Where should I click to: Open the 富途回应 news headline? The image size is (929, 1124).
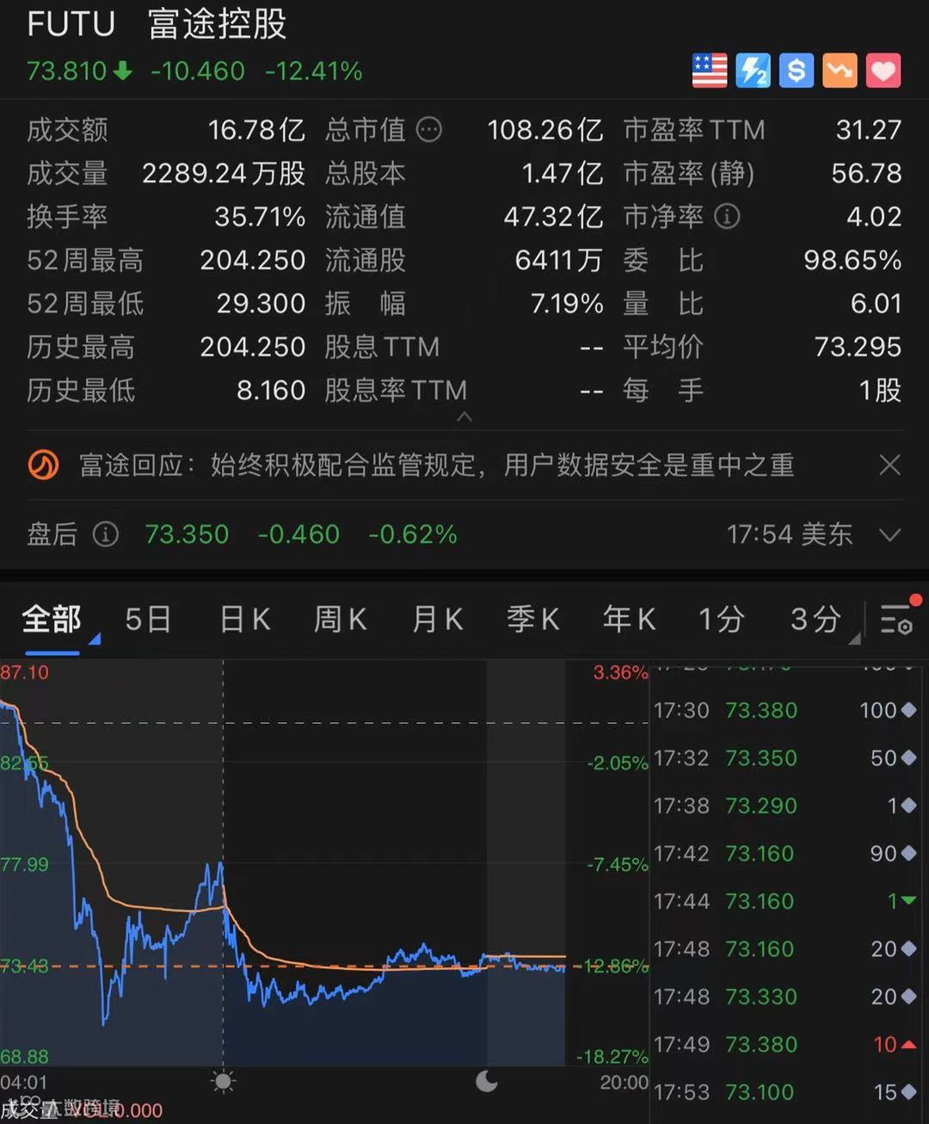pos(436,466)
